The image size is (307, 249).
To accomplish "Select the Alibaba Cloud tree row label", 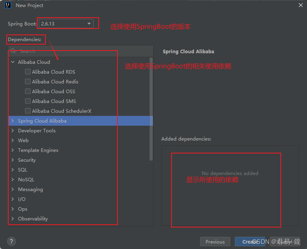I will click(x=34, y=62).
